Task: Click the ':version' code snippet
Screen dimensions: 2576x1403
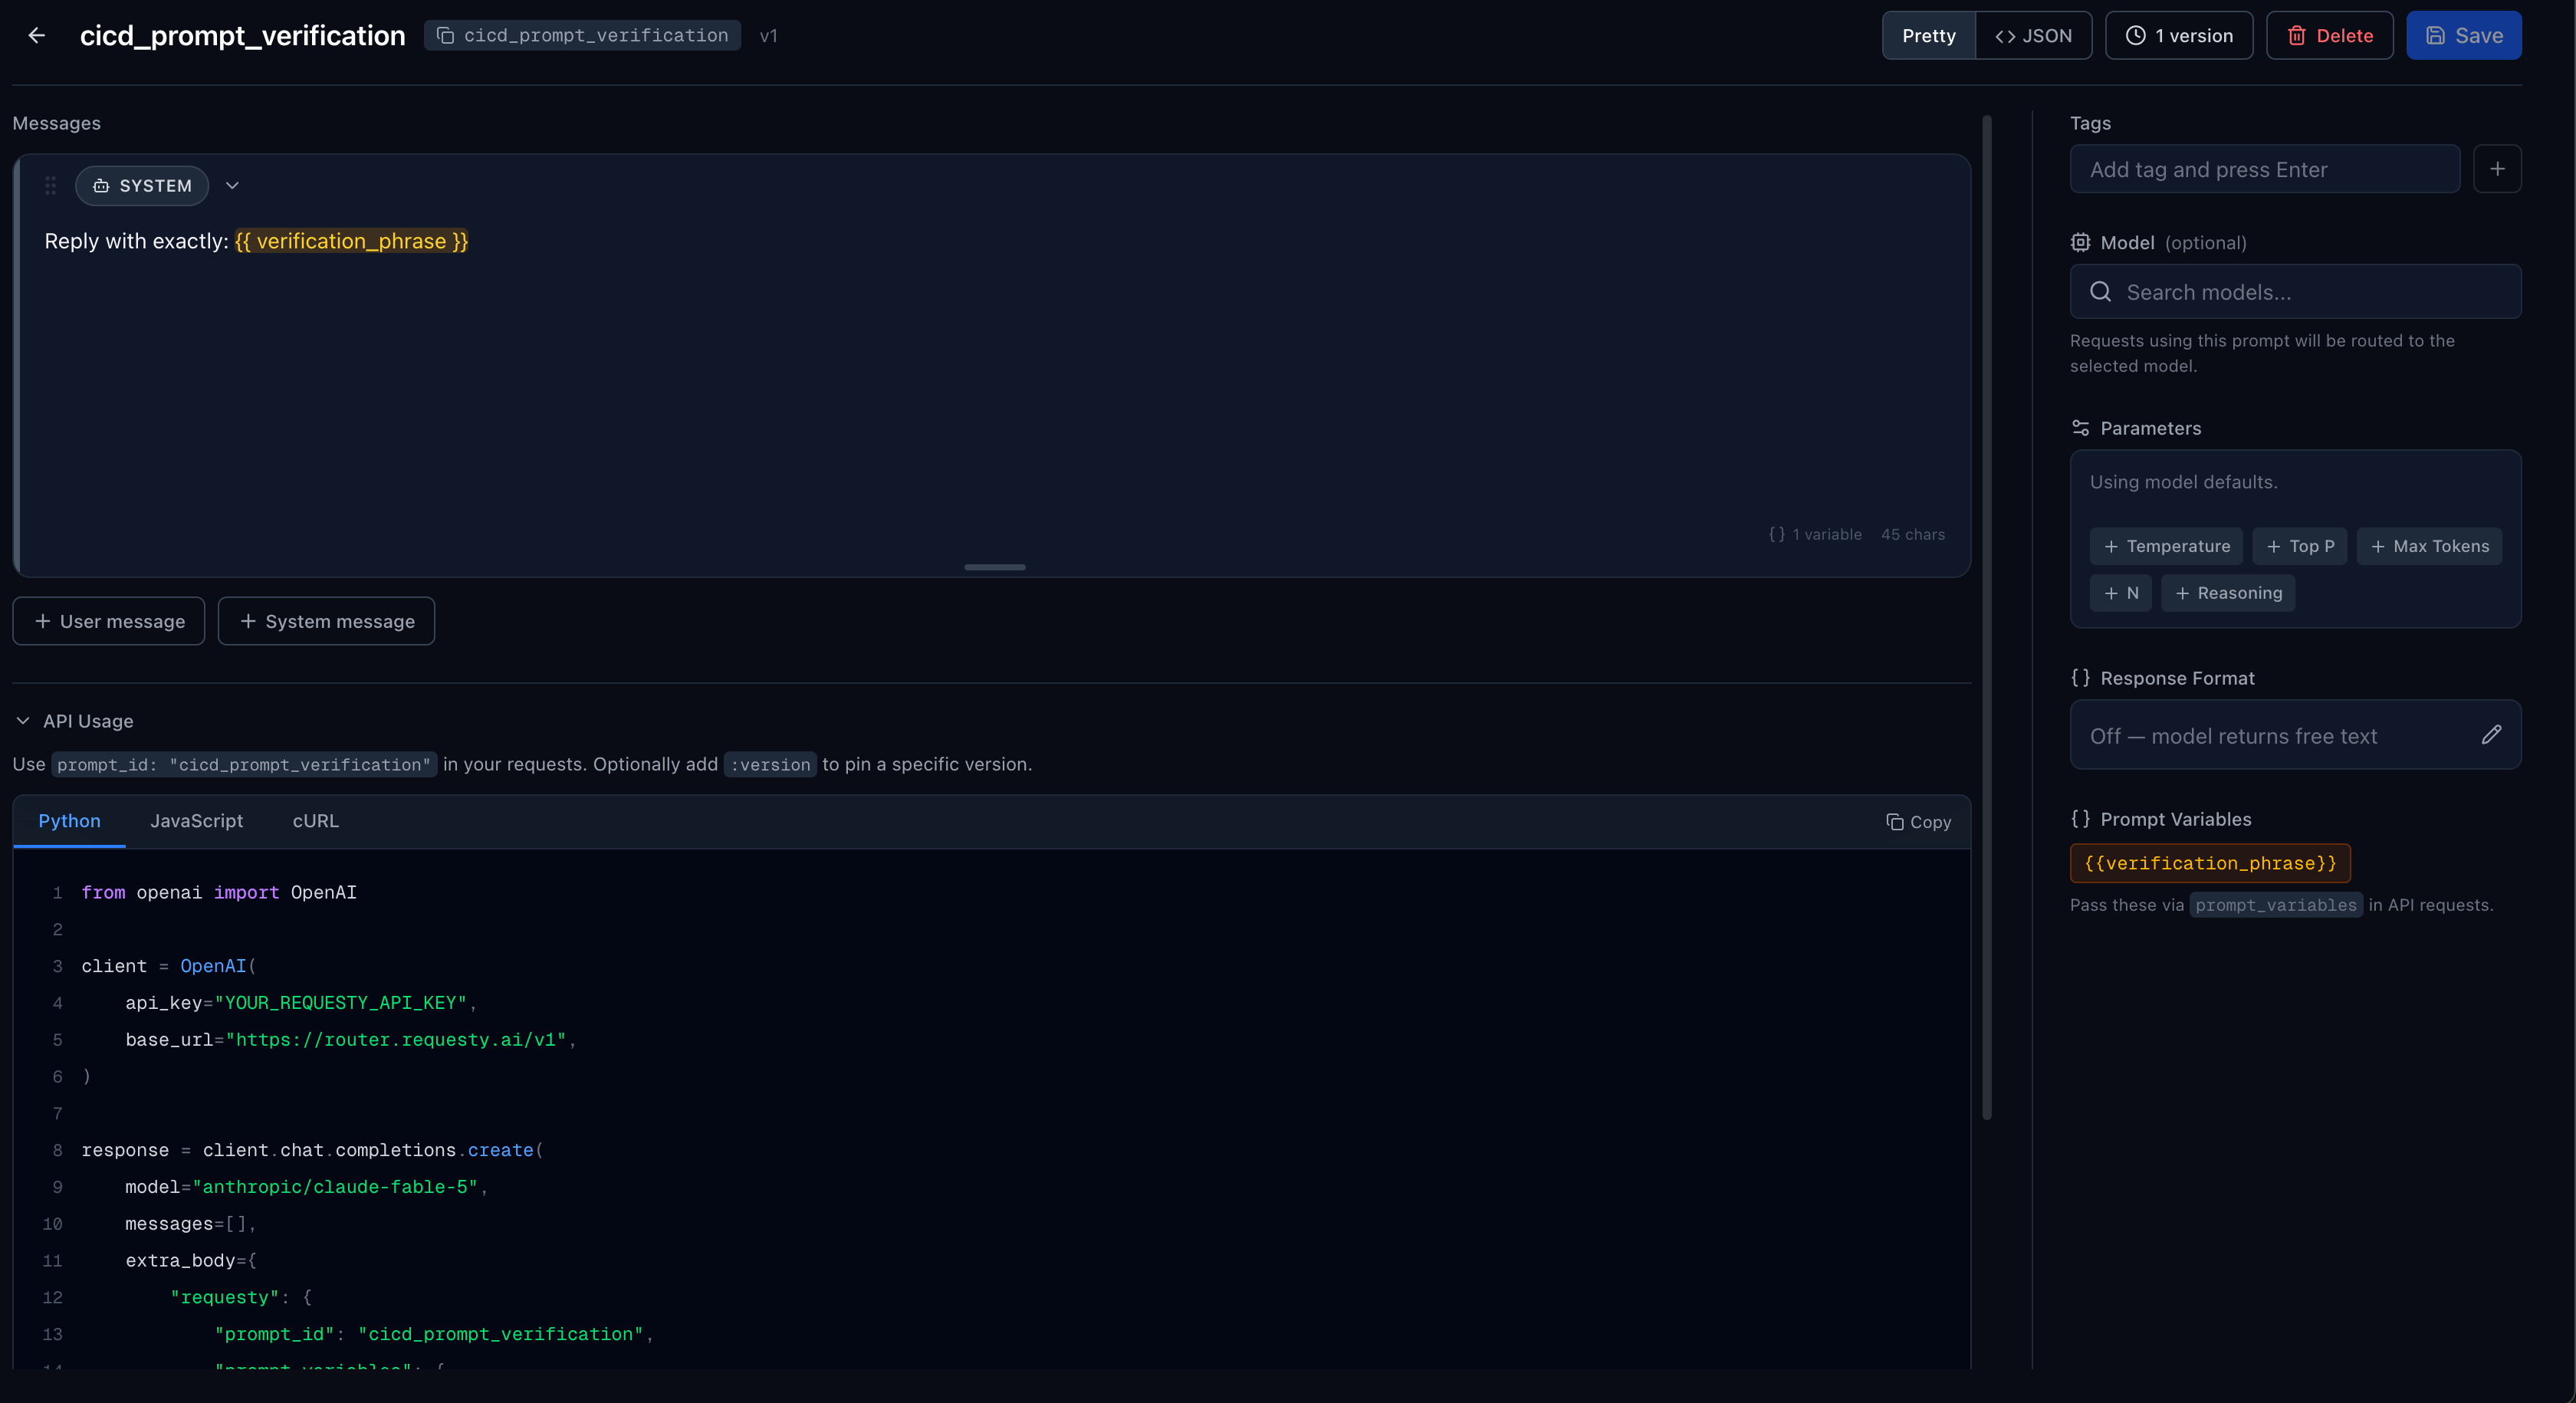Action: (770, 764)
